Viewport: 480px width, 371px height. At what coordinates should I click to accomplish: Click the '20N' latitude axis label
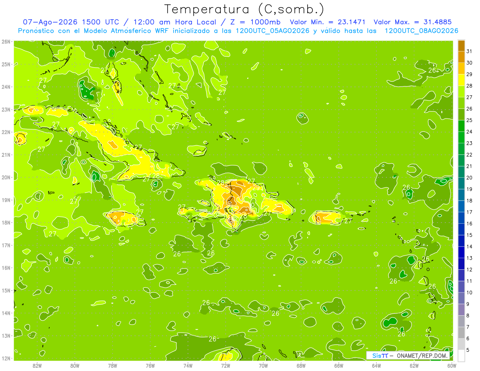[x=6, y=177]
